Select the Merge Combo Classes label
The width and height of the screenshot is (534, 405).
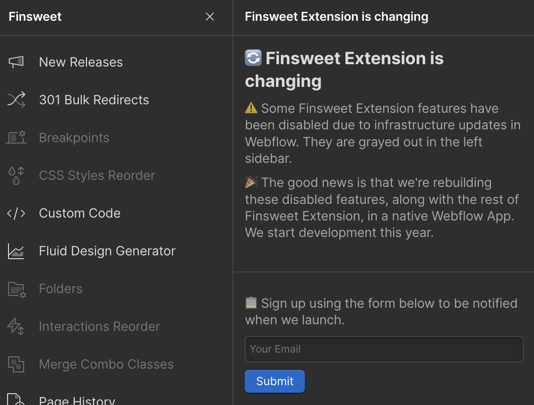coord(106,364)
